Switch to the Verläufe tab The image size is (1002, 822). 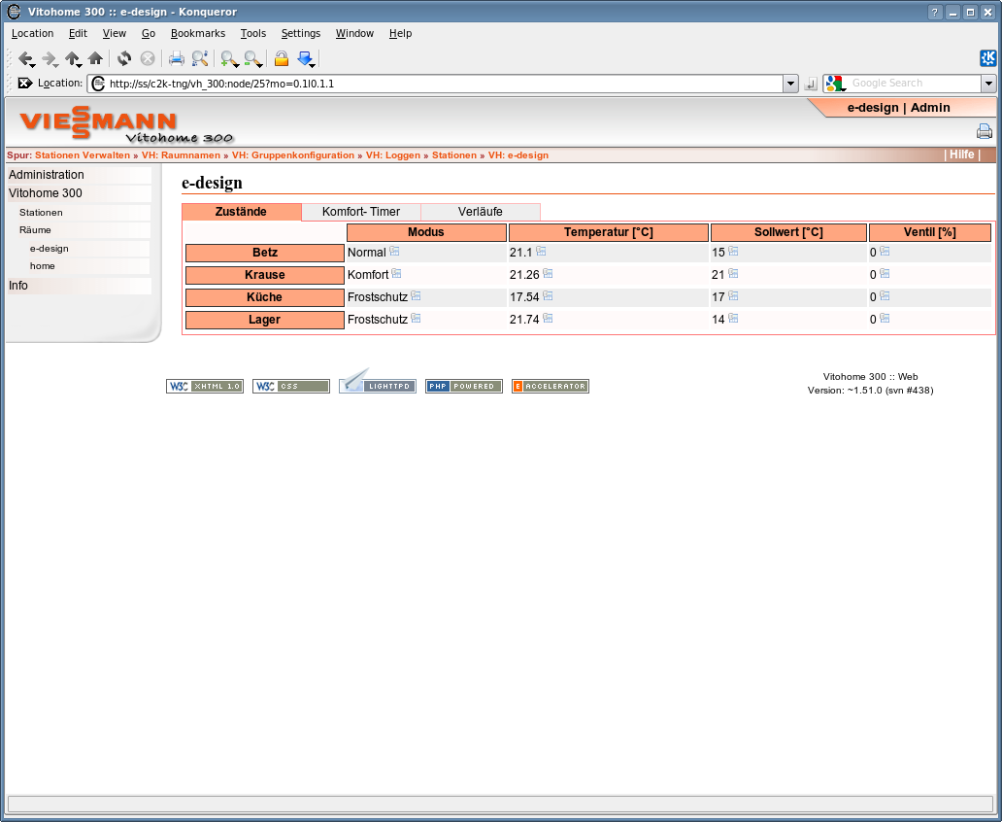pyautogui.click(x=481, y=212)
